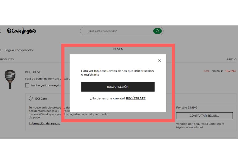Click the ECI Care shield icon

point(31,99)
